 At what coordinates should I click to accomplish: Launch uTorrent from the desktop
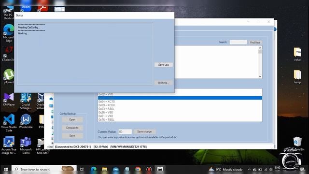[9, 76]
